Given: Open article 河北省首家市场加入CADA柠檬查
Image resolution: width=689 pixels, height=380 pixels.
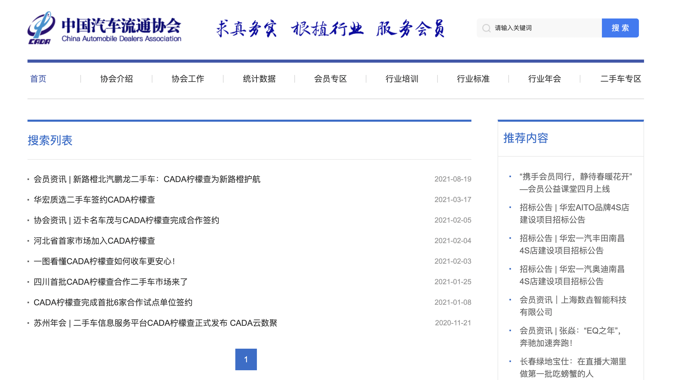Looking at the screenshot, I should click(94, 241).
